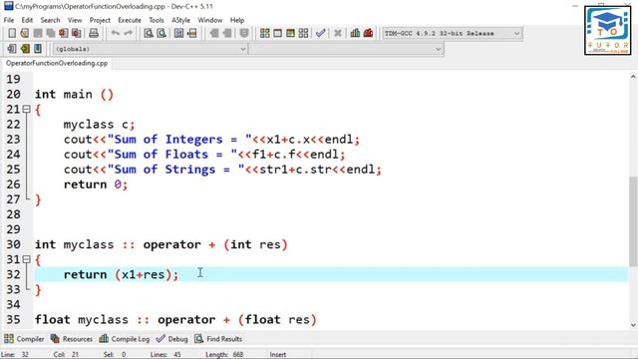The image size is (638, 359).
Task: Click the text "myclass c;" on line 22
Action: coord(99,124)
